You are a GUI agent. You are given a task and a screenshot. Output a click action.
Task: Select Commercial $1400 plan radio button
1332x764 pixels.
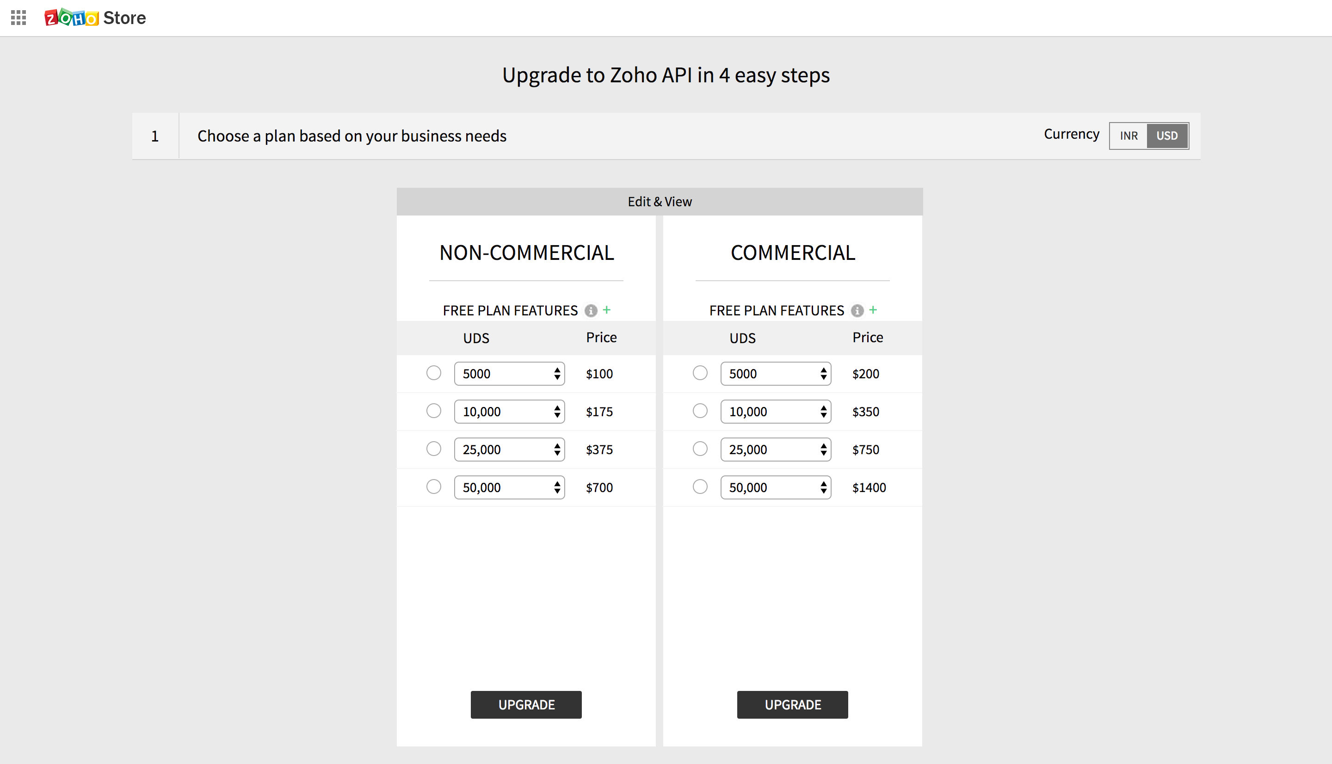(700, 487)
